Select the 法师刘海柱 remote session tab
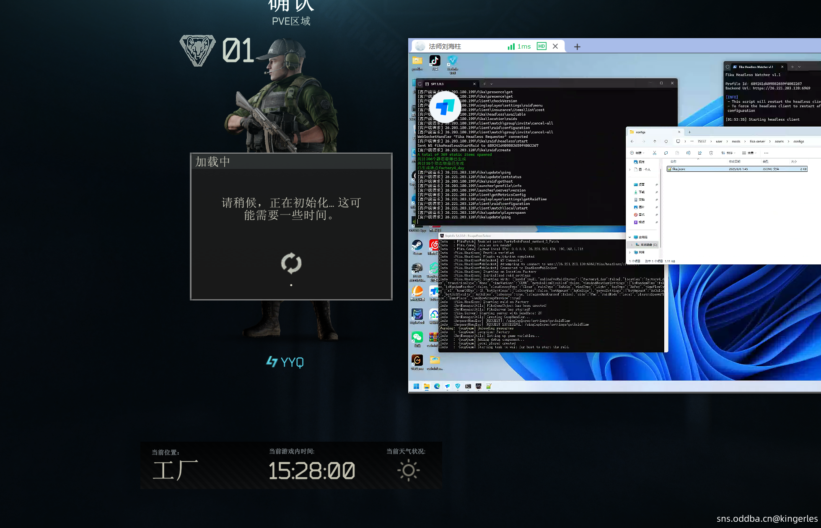821x528 pixels. (x=488, y=46)
